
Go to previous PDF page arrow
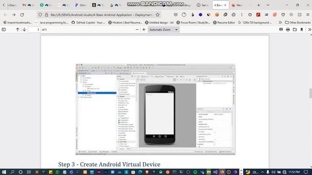point(18,30)
